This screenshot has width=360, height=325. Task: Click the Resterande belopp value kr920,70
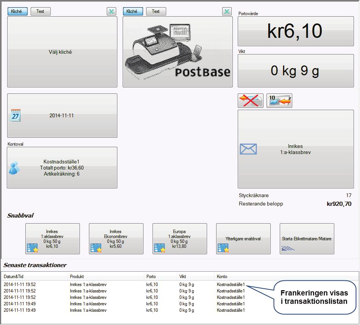339,204
